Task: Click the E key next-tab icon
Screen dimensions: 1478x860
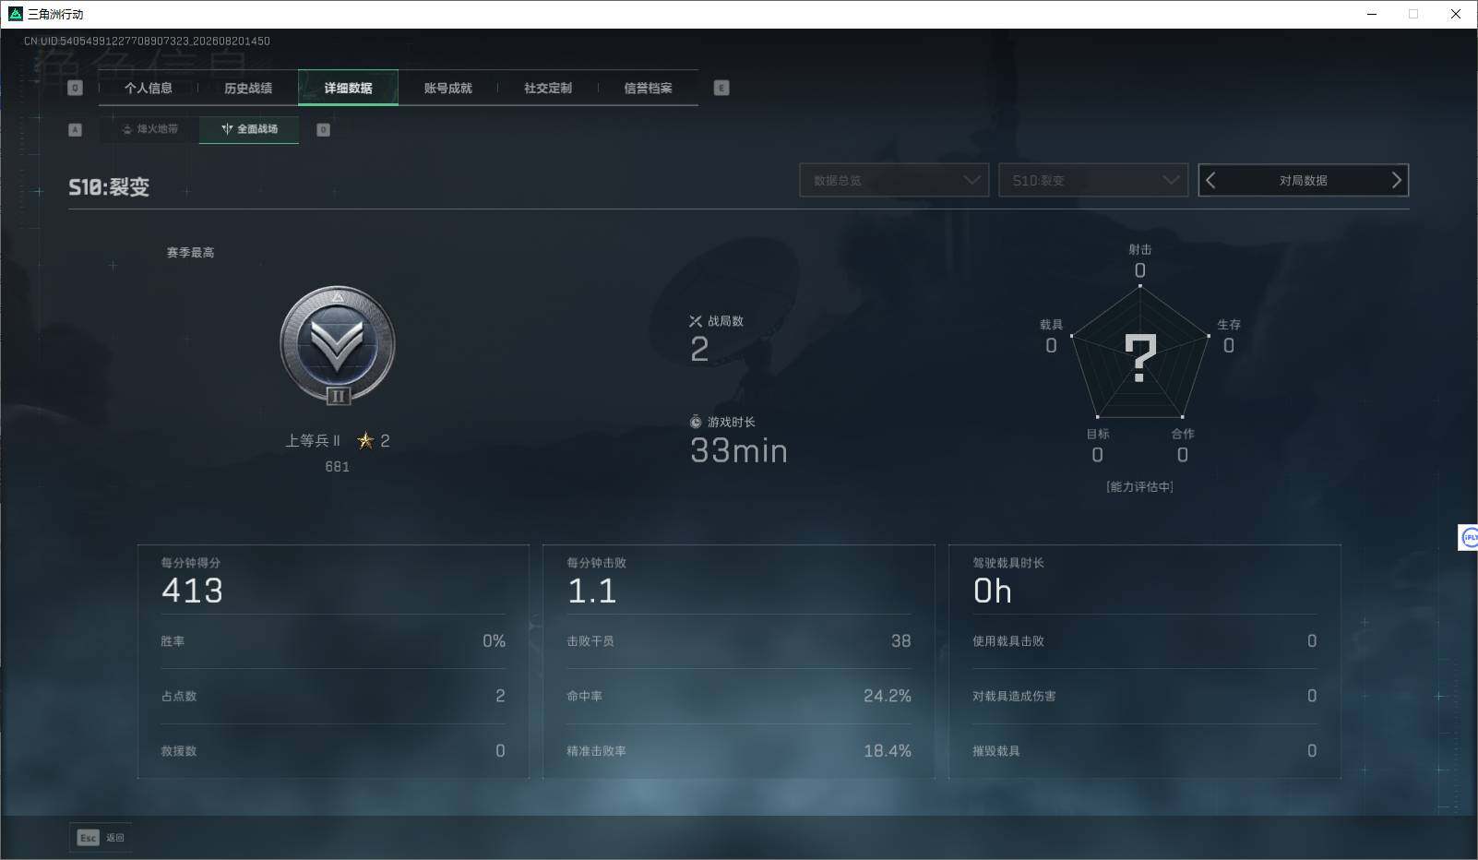Action: click(x=721, y=88)
